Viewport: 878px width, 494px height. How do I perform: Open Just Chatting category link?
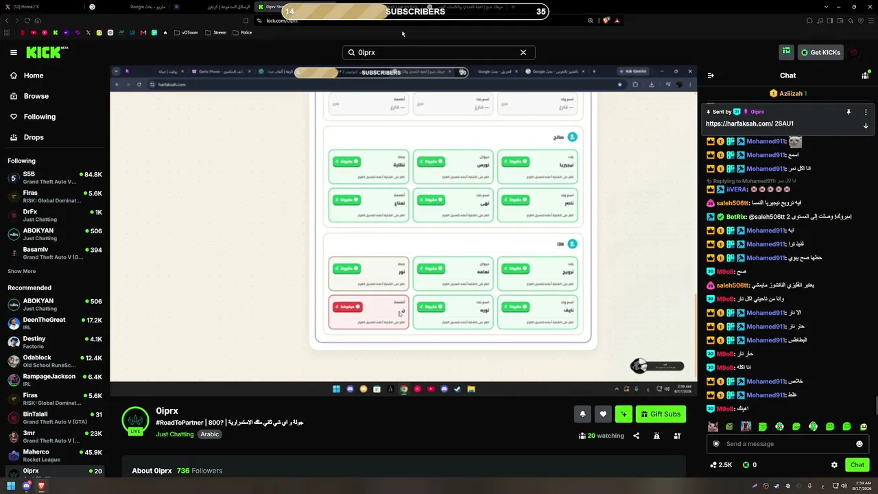click(x=175, y=434)
